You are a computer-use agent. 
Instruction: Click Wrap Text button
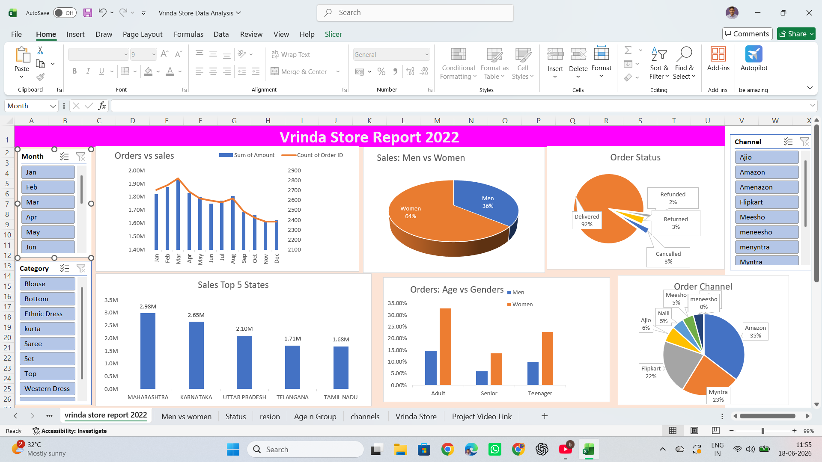291,54
